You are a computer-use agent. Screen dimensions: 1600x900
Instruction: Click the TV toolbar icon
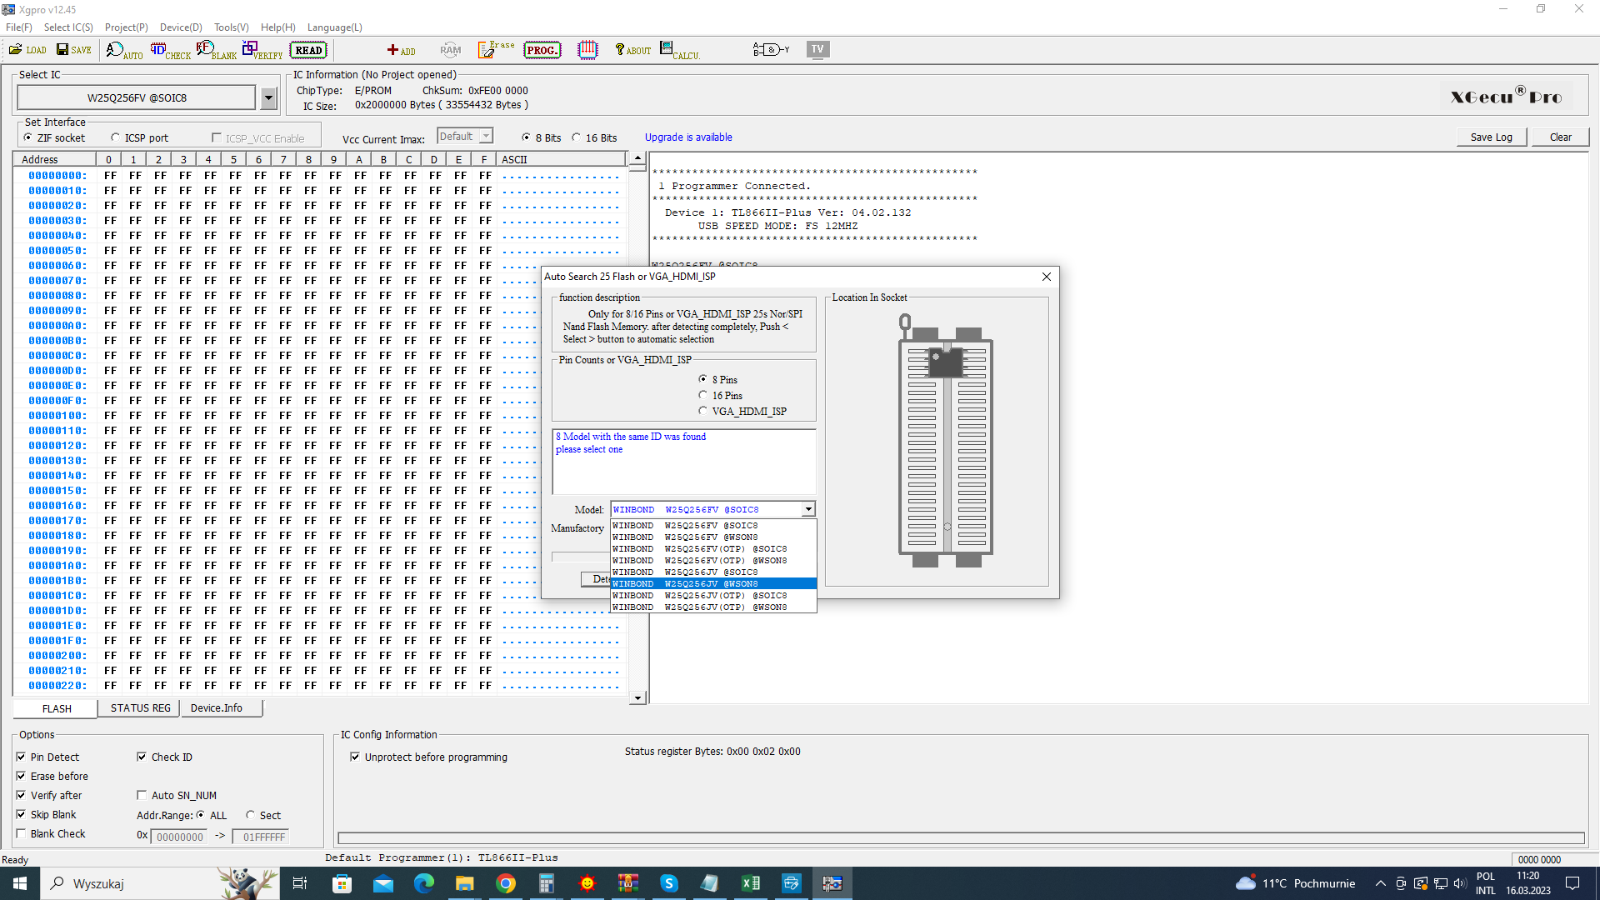817,49
